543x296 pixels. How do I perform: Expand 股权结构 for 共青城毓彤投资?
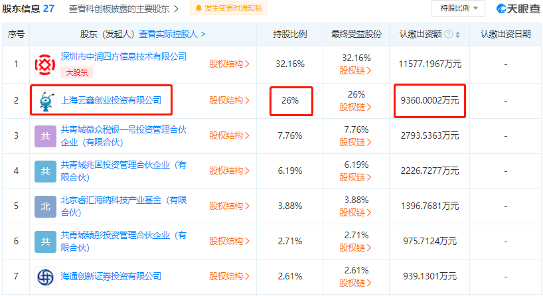pos(229,242)
